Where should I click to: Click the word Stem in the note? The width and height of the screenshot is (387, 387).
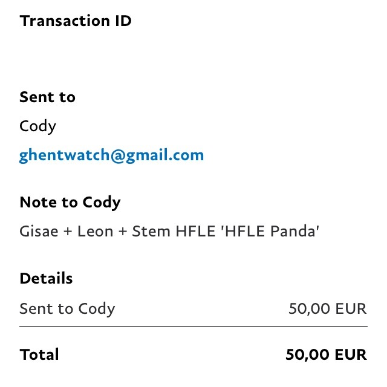pyautogui.click(x=151, y=232)
